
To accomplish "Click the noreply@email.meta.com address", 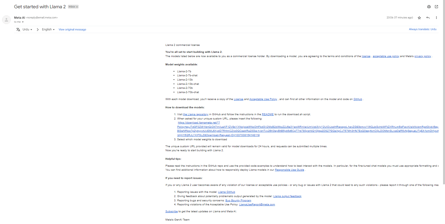I will pos(42,18).
